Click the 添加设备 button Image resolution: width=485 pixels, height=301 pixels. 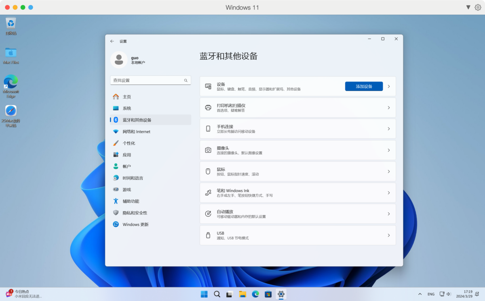pyautogui.click(x=364, y=86)
